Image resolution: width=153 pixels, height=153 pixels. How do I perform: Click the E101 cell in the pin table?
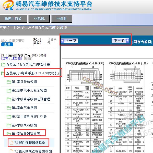(x=87, y=93)
